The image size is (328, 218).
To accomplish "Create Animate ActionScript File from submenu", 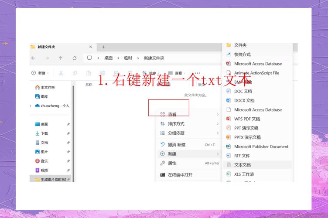I will pyautogui.click(x=257, y=73).
